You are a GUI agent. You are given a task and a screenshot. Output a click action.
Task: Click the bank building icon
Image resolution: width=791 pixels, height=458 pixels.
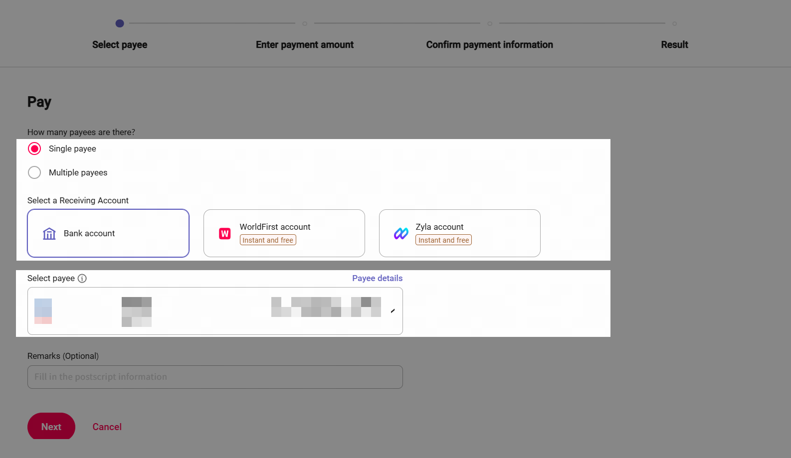(x=49, y=233)
